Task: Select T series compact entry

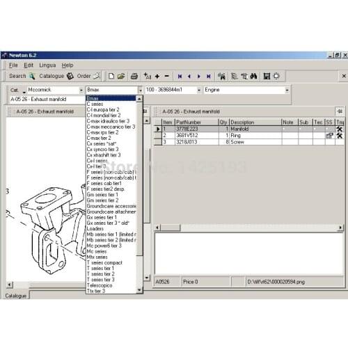Action: tap(111, 262)
